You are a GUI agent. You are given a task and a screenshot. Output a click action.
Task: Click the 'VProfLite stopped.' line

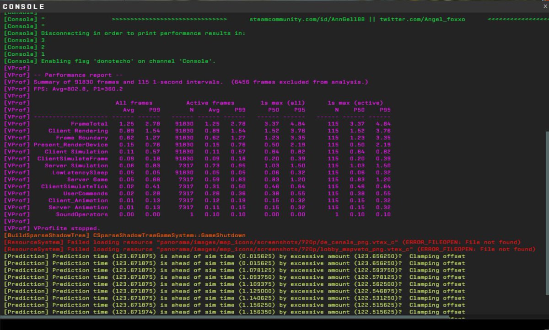coord(51,228)
